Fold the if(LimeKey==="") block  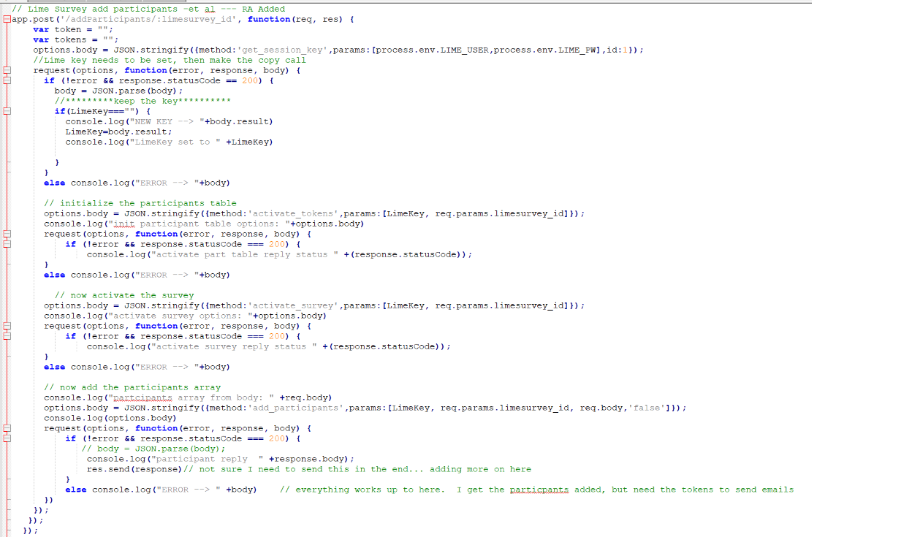(7, 111)
